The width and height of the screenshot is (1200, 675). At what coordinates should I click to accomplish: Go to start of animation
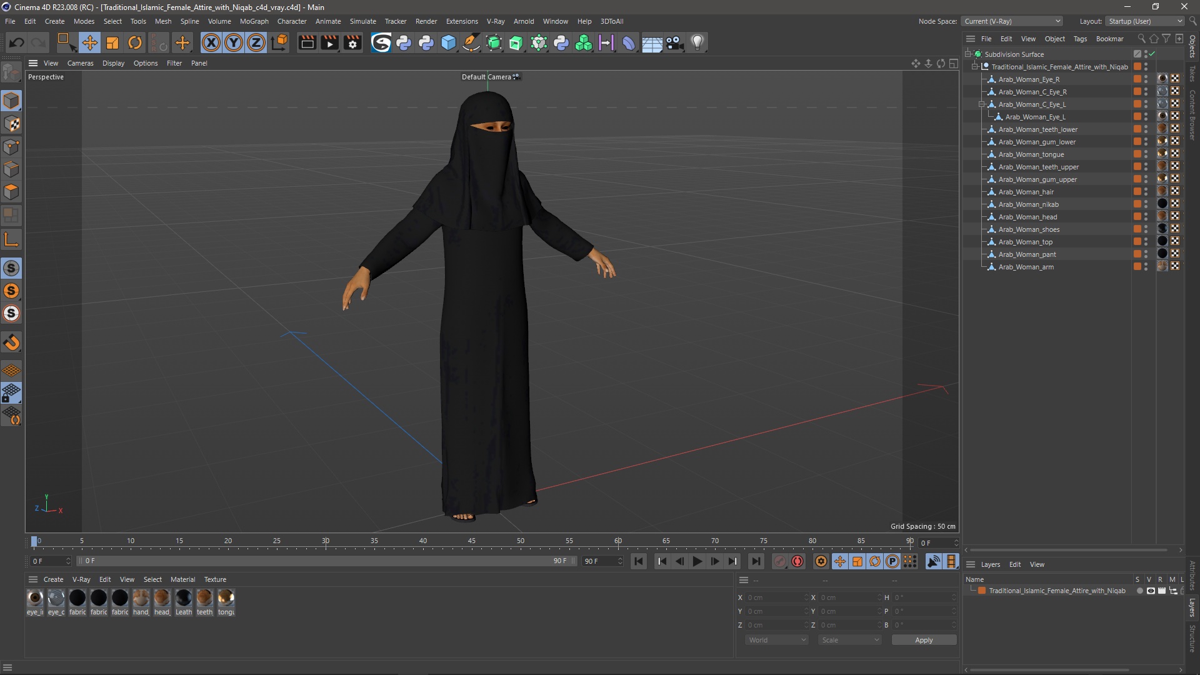click(x=638, y=561)
